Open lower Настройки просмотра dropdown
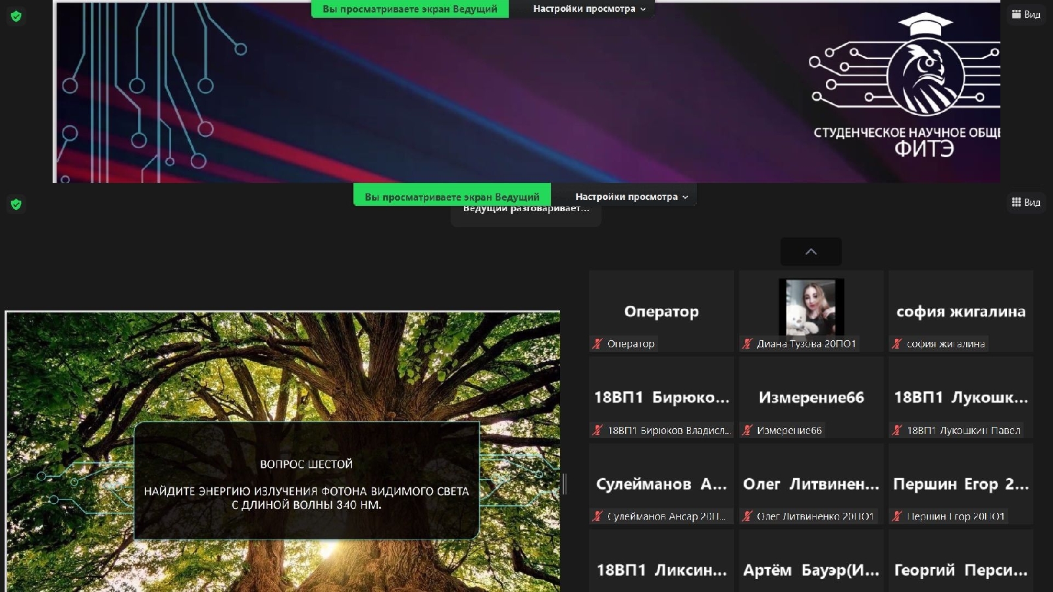Image resolution: width=1053 pixels, height=592 pixels. coord(630,197)
